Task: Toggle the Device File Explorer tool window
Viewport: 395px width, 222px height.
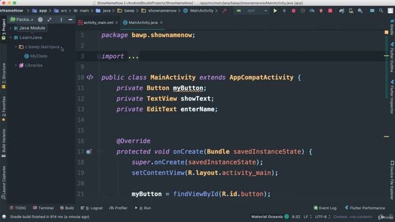Action: 392,180
